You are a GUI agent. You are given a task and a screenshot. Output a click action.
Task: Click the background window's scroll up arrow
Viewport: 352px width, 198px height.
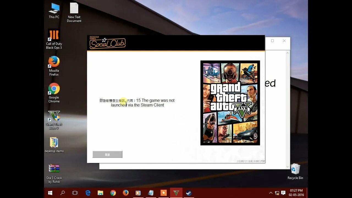point(288,53)
